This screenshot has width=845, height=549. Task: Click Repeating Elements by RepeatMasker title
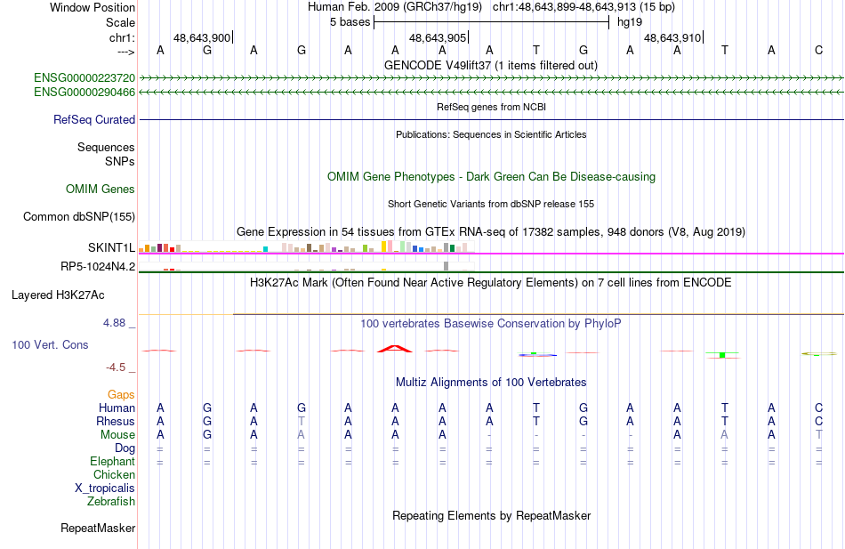(492, 515)
